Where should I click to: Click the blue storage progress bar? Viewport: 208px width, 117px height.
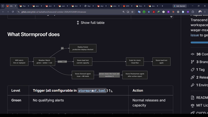(199, 43)
